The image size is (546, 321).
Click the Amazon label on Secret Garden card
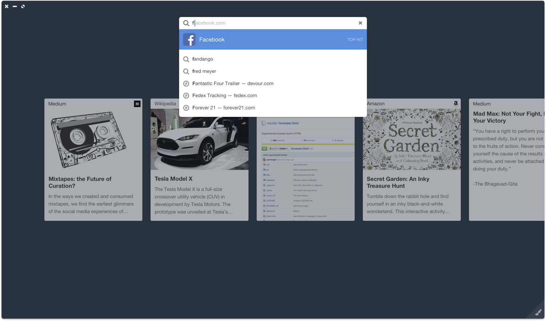[x=376, y=104]
